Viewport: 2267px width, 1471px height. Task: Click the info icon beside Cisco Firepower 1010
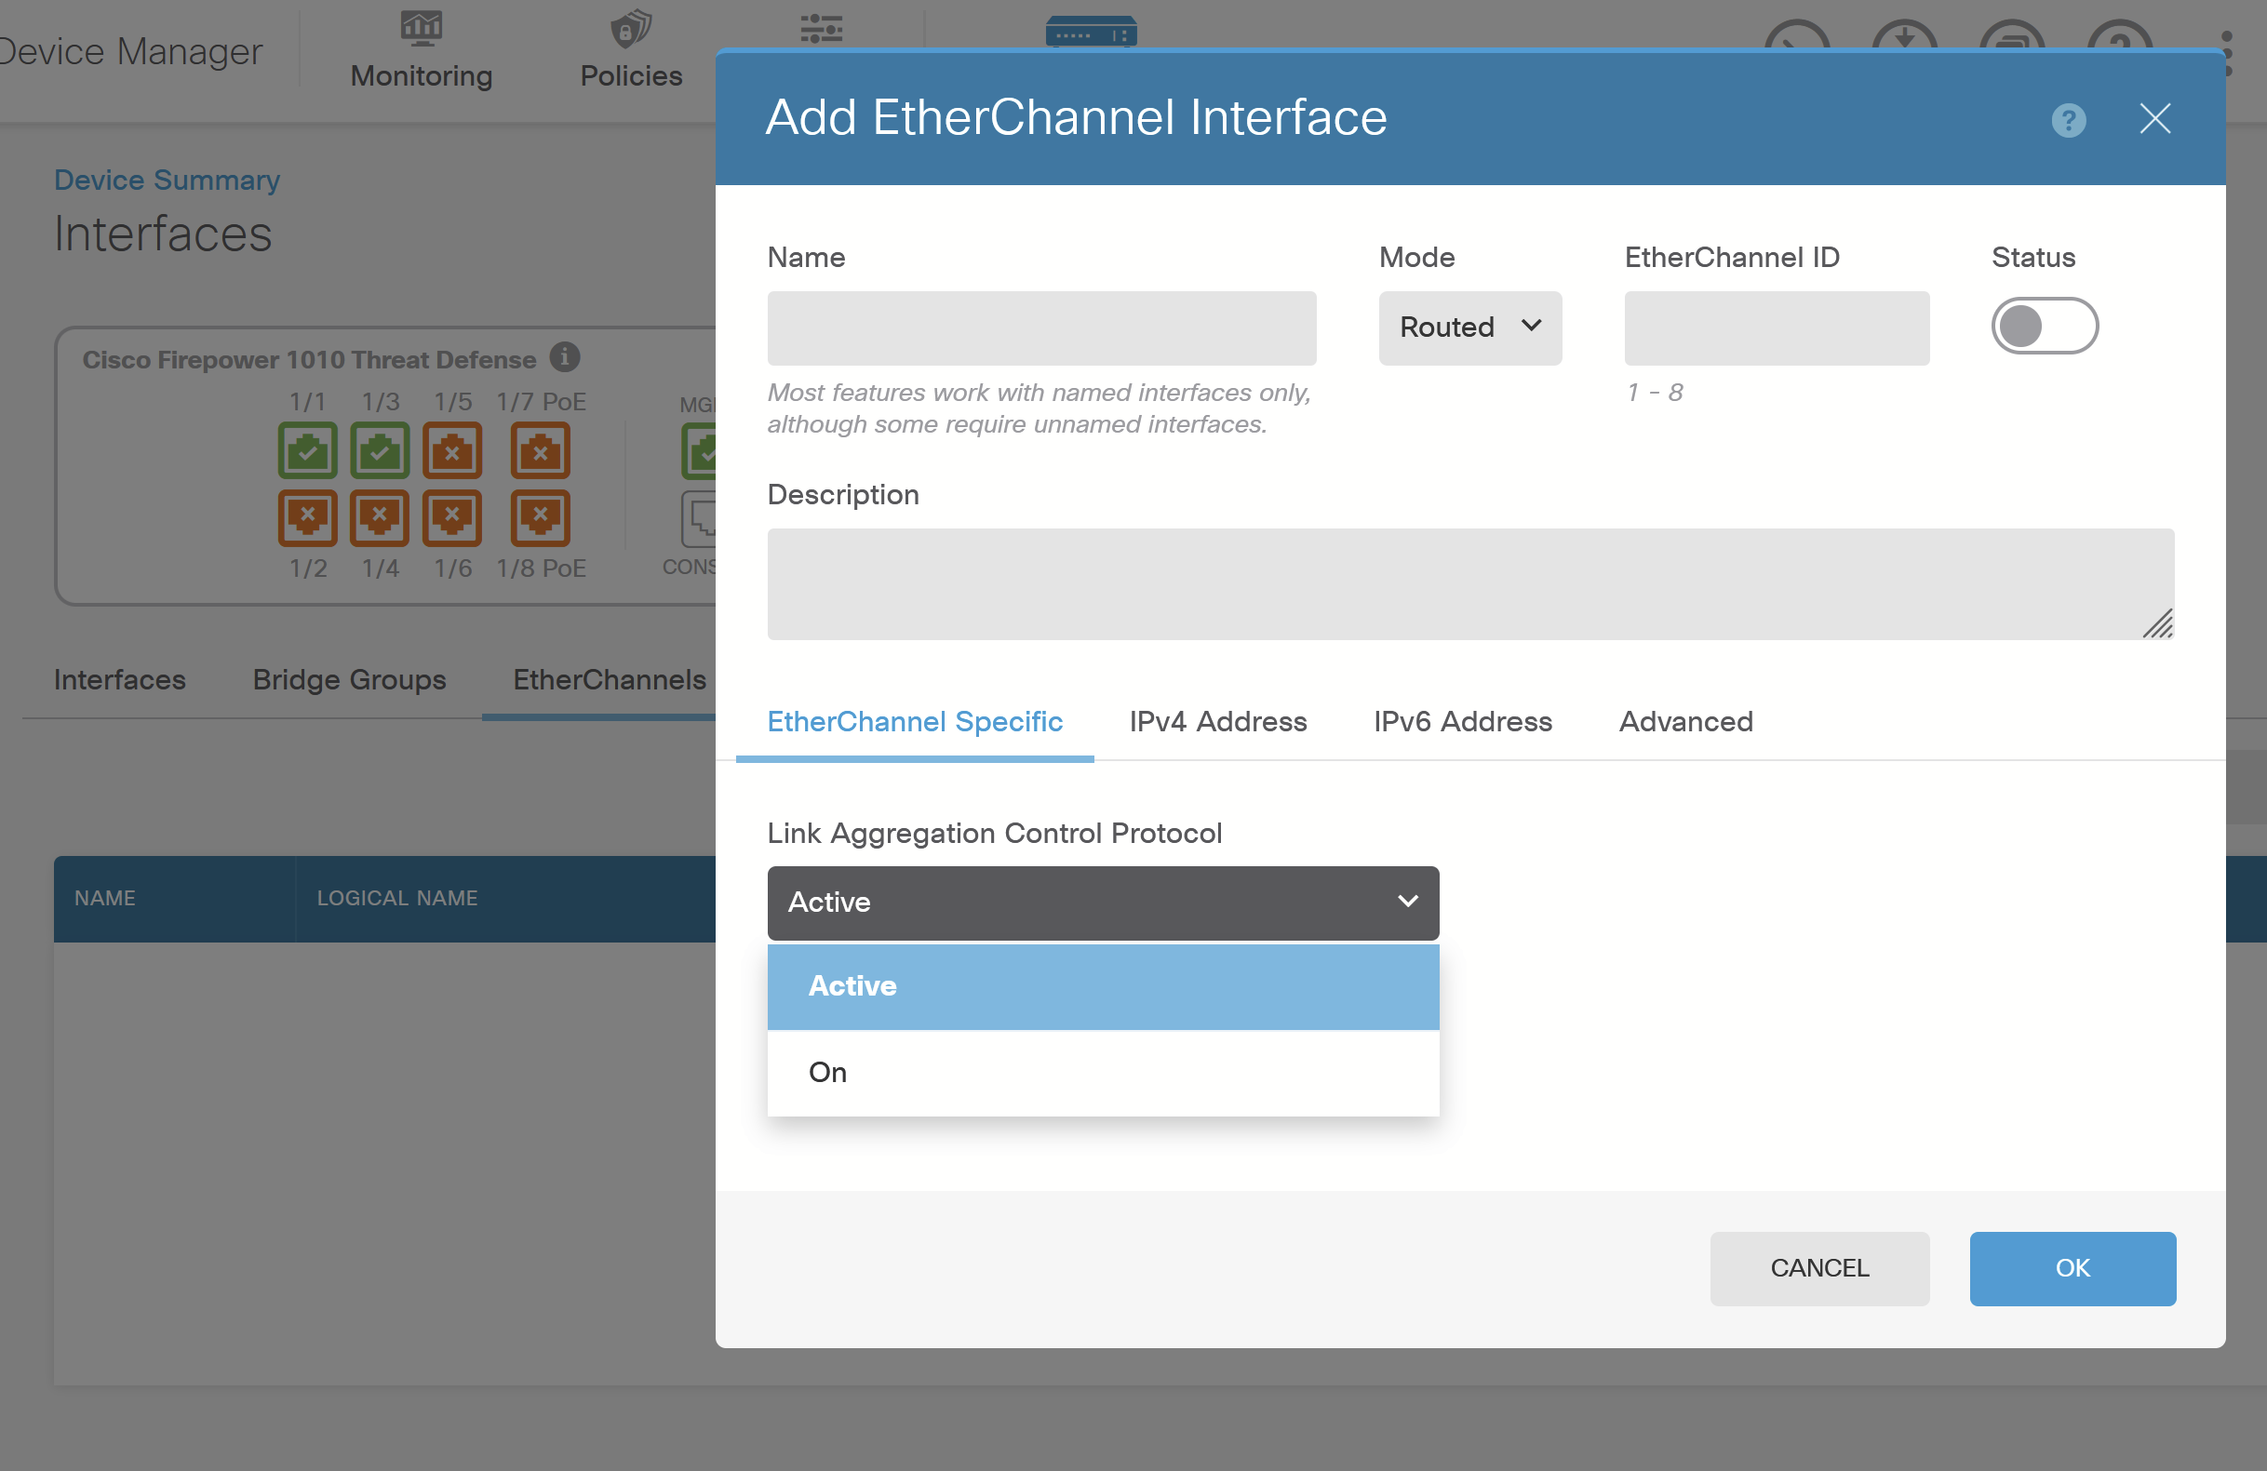click(x=566, y=359)
